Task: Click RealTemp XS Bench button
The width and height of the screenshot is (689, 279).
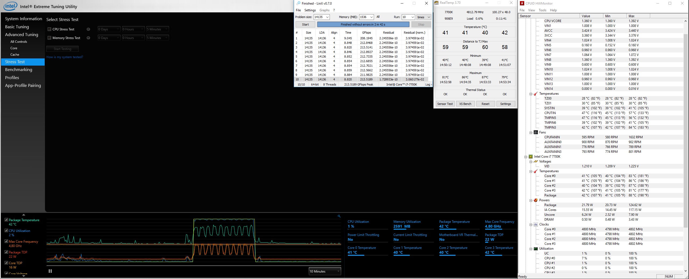Action: point(465,104)
